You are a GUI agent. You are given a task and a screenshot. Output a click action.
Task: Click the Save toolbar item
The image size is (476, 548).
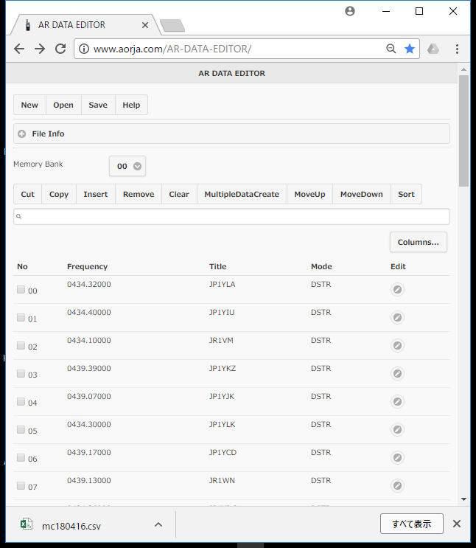pyautogui.click(x=98, y=105)
